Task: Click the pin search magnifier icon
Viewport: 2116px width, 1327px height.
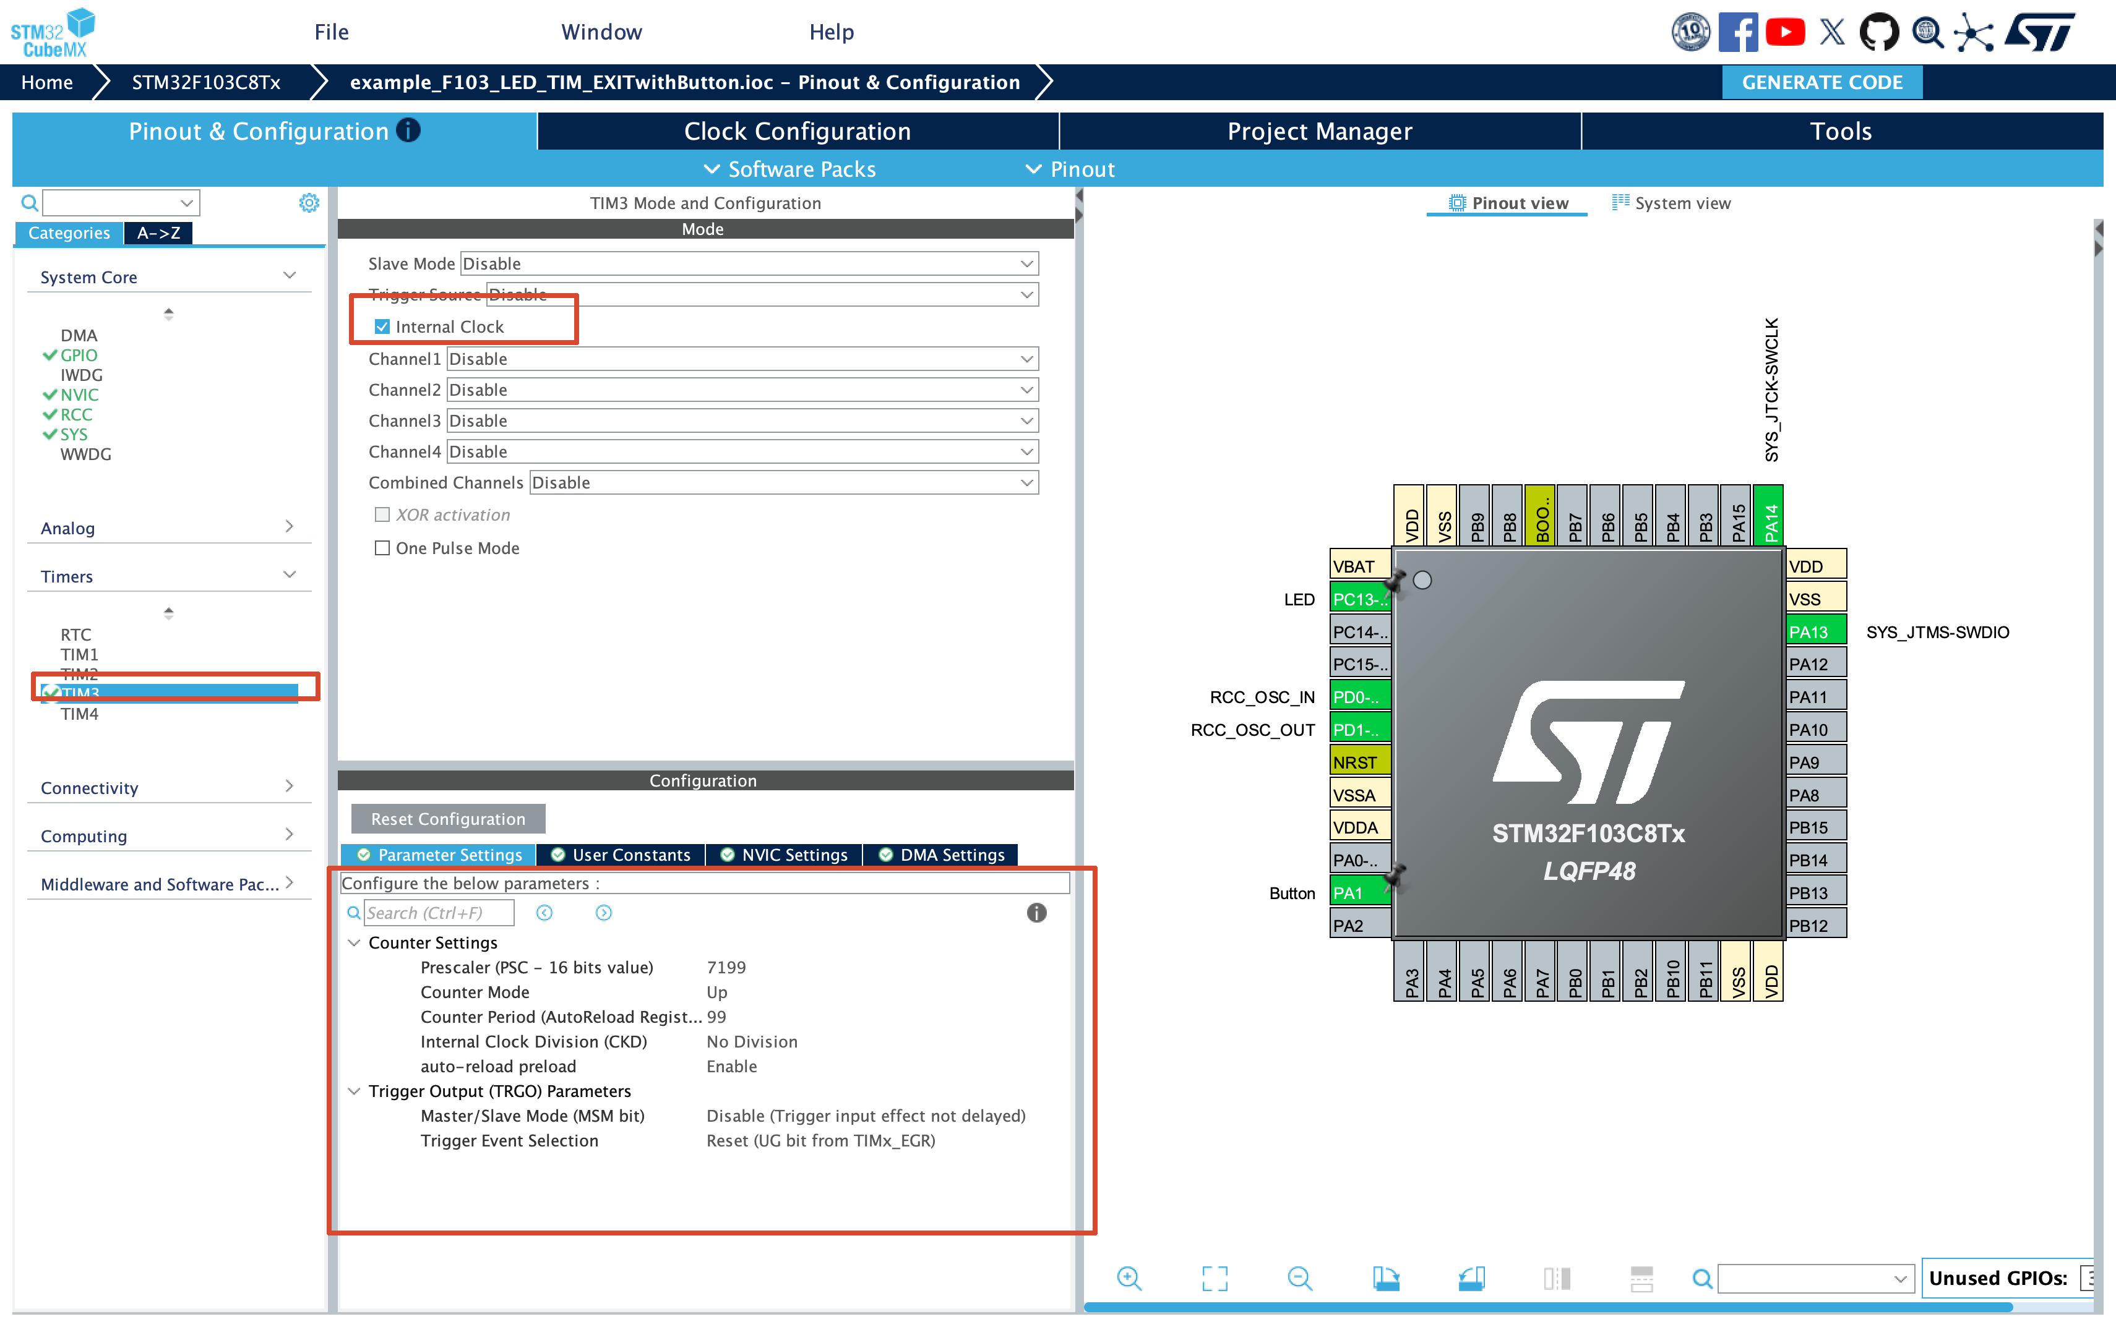Action: tap(1701, 1278)
